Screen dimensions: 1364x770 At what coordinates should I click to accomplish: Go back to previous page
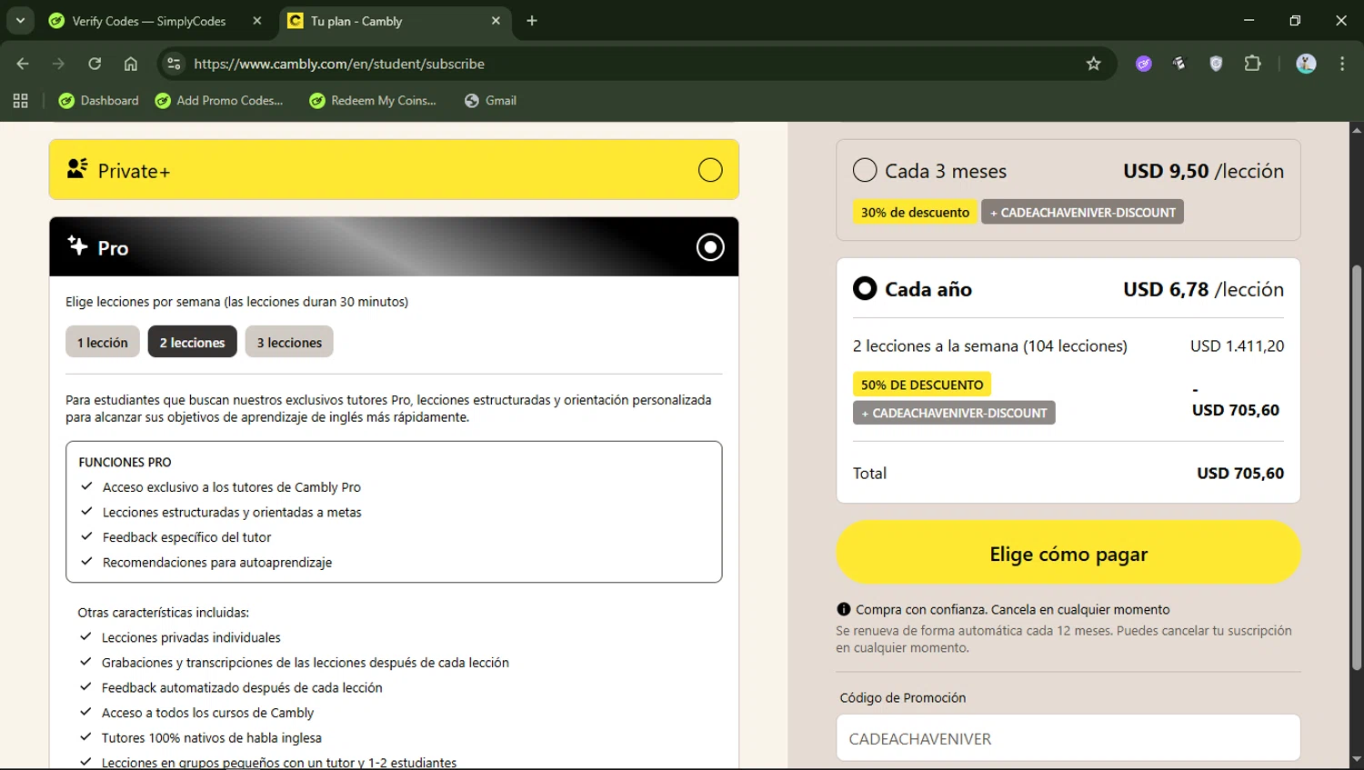[x=23, y=64]
